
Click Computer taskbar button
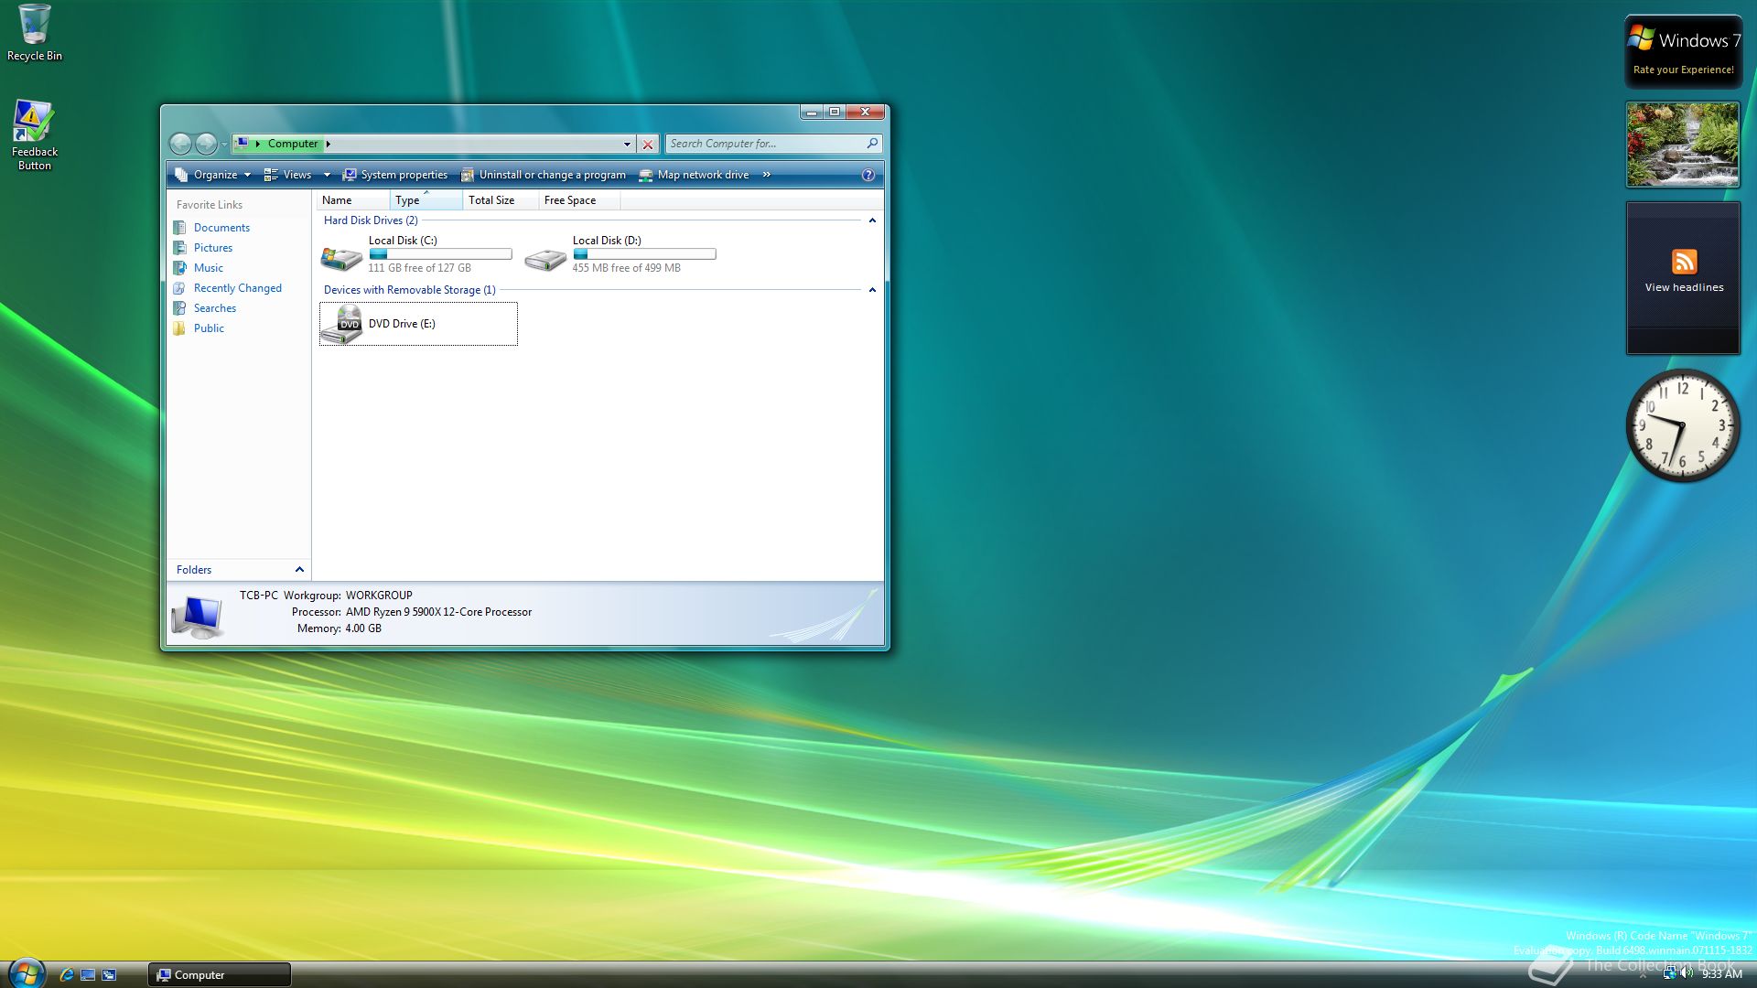(220, 975)
